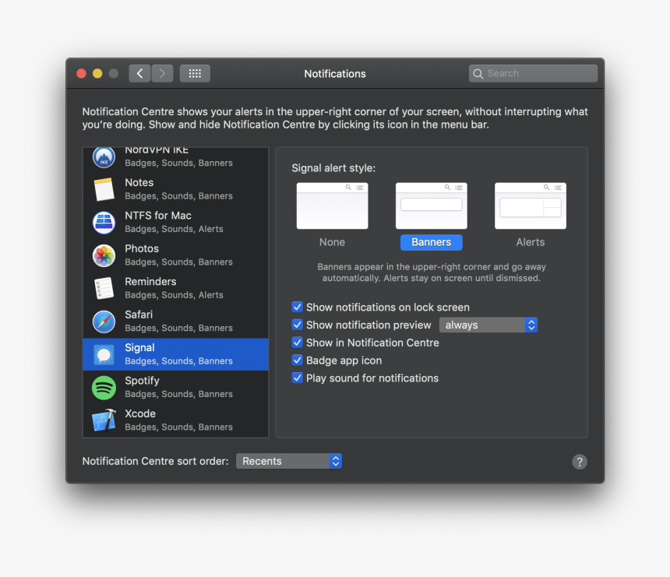Select the Banners alert style thumbnail
This screenshot has height=577, width=670.
(x=431, y=206)
